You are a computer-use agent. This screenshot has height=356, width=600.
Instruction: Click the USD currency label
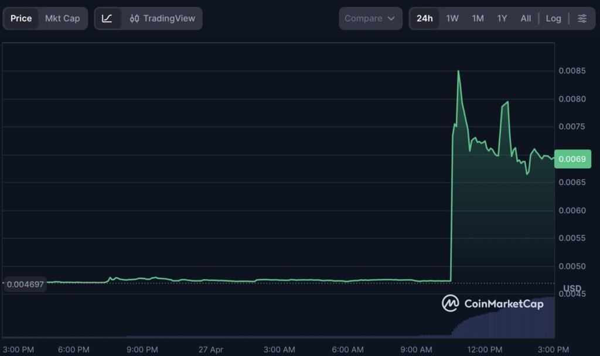(572, 288)
